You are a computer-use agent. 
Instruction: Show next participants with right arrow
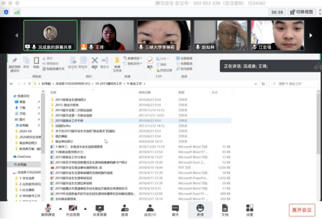(311, 35)
